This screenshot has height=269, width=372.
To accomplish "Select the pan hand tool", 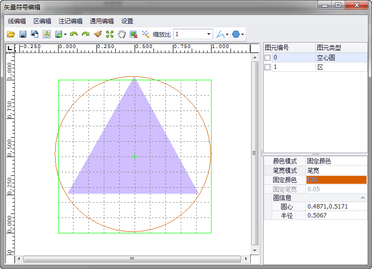I will 122,34.
